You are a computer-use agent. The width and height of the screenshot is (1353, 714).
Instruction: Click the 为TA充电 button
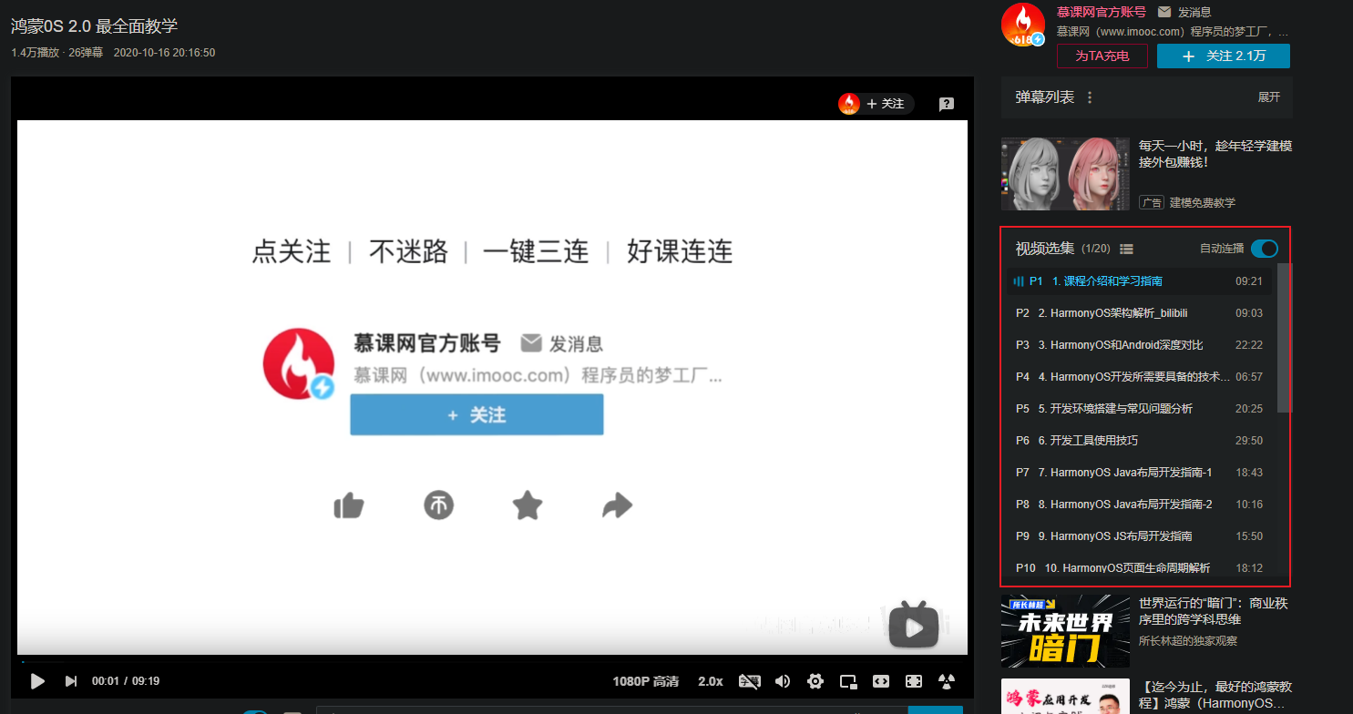pyautogui.click(x=1102, y=56)
